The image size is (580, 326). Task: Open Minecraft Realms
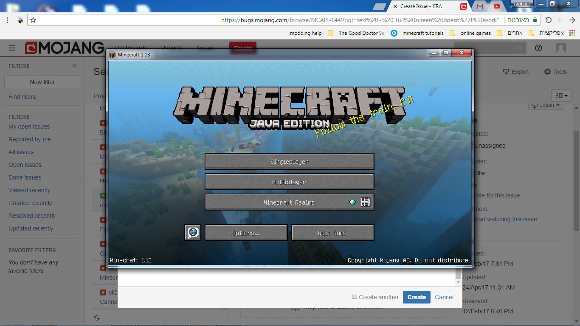tap(290, 202)
